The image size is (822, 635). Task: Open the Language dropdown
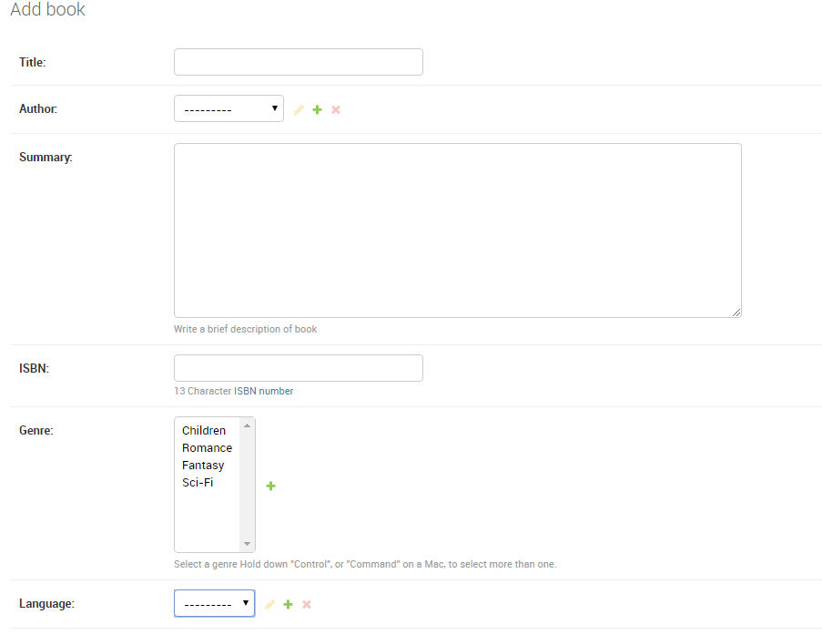point(214,602)
